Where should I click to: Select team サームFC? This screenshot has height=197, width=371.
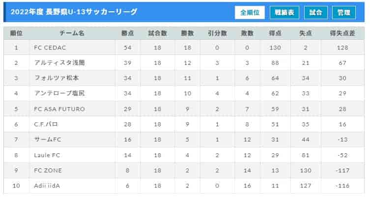click(x=48, y=140)
